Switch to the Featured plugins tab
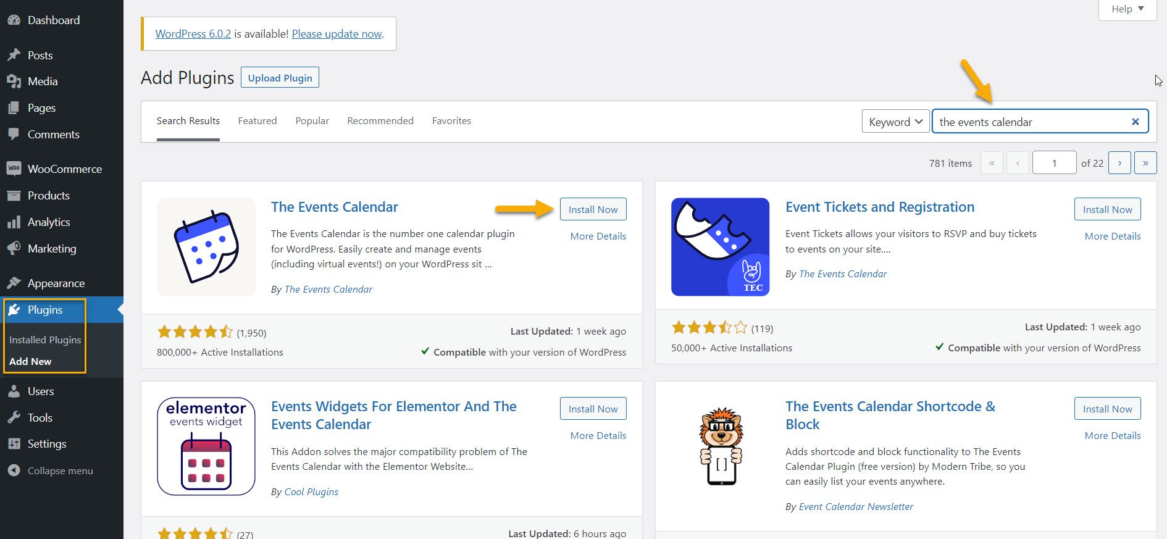This screenshot has width=1167, height=539. click(257, 120)
